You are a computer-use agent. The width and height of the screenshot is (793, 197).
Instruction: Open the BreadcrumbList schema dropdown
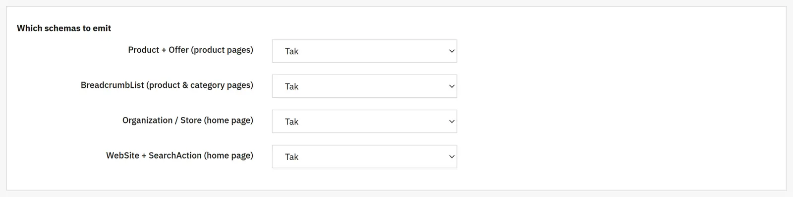pyautogui.click(x=364, y=86)
